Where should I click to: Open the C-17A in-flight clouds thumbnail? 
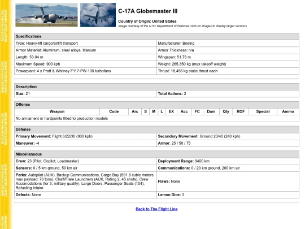[98, 15]
